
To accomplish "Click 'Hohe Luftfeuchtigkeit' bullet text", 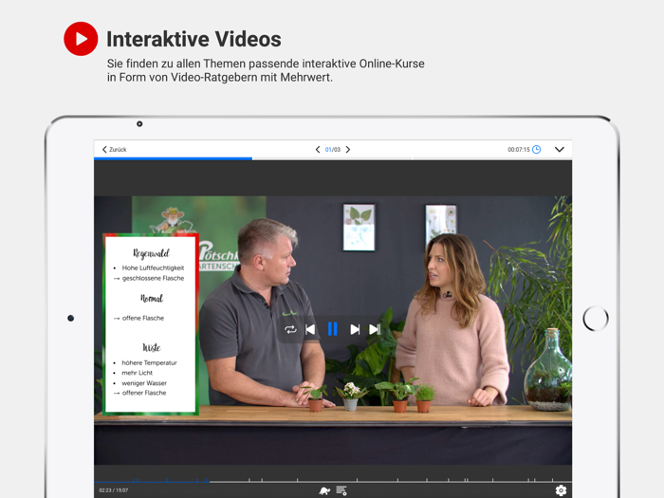I will click(153, 267).
